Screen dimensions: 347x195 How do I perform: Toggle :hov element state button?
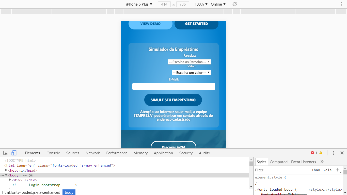click(316, 170)
